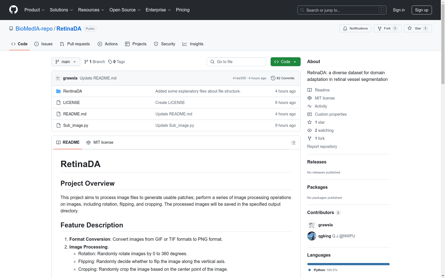Click the repository book icon beside BioMedIA-repo
The width and height of the screenshot is (445, 278).
pos(11,29)
